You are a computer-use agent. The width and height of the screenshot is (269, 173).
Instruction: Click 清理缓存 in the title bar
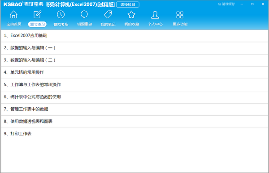pyautogui.click(x=226, y=4)
